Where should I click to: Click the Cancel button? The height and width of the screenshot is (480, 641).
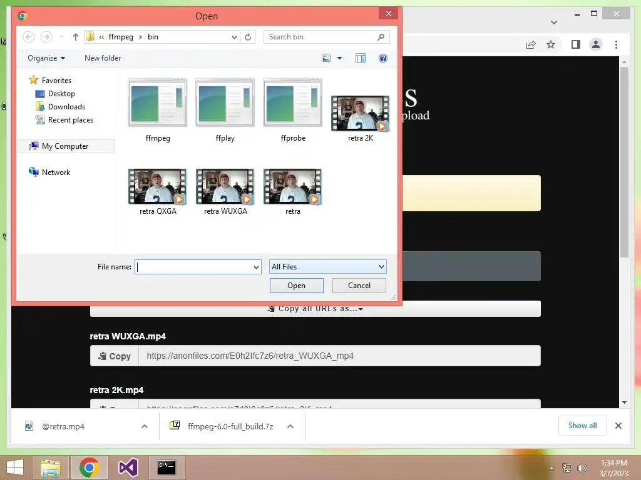pos(359,285)
